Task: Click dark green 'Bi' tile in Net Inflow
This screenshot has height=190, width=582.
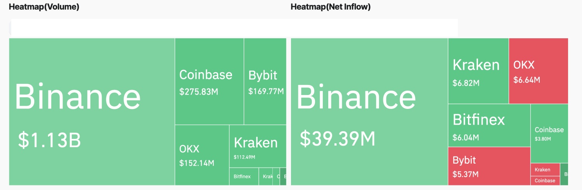Action: coord(565,175)
